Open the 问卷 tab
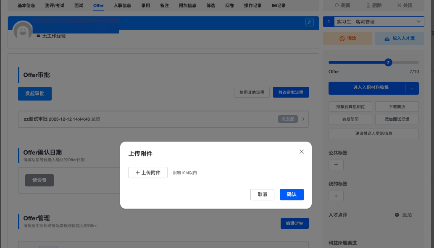Viewport: 434px width, 248px height. coord(230,5)
